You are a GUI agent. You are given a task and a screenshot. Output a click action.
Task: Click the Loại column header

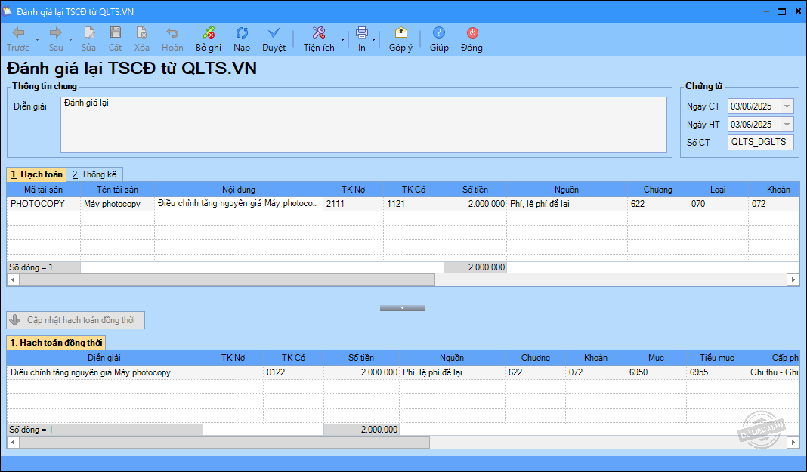[718, 190]
